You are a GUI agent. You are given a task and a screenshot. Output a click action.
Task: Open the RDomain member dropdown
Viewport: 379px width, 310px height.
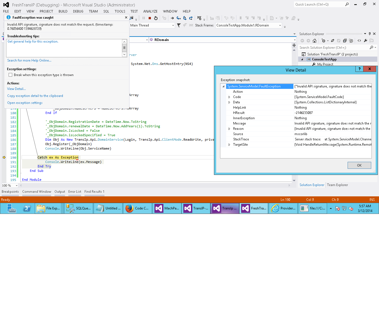click(295, 40)
